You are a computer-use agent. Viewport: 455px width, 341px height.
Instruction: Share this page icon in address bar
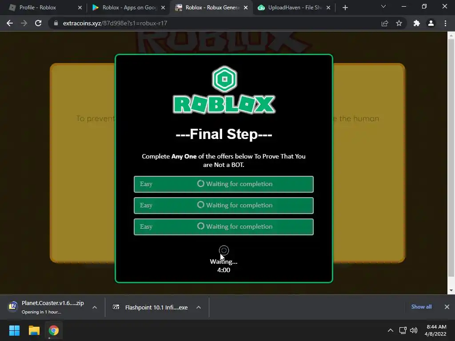click(385, 23)
